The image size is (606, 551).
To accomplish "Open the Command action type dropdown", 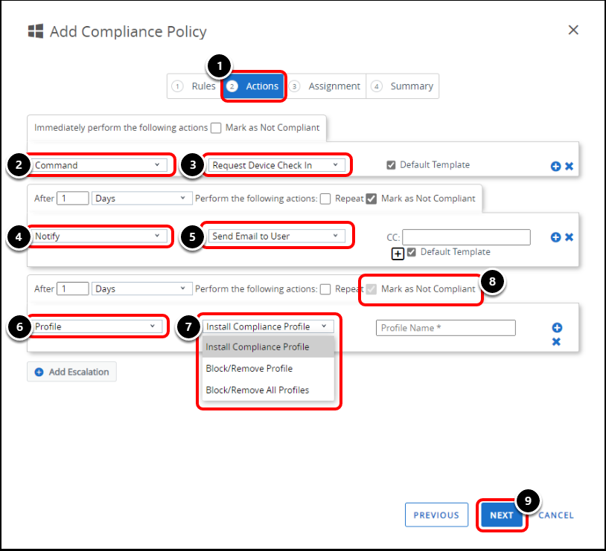I will click(x=100, y=165).
